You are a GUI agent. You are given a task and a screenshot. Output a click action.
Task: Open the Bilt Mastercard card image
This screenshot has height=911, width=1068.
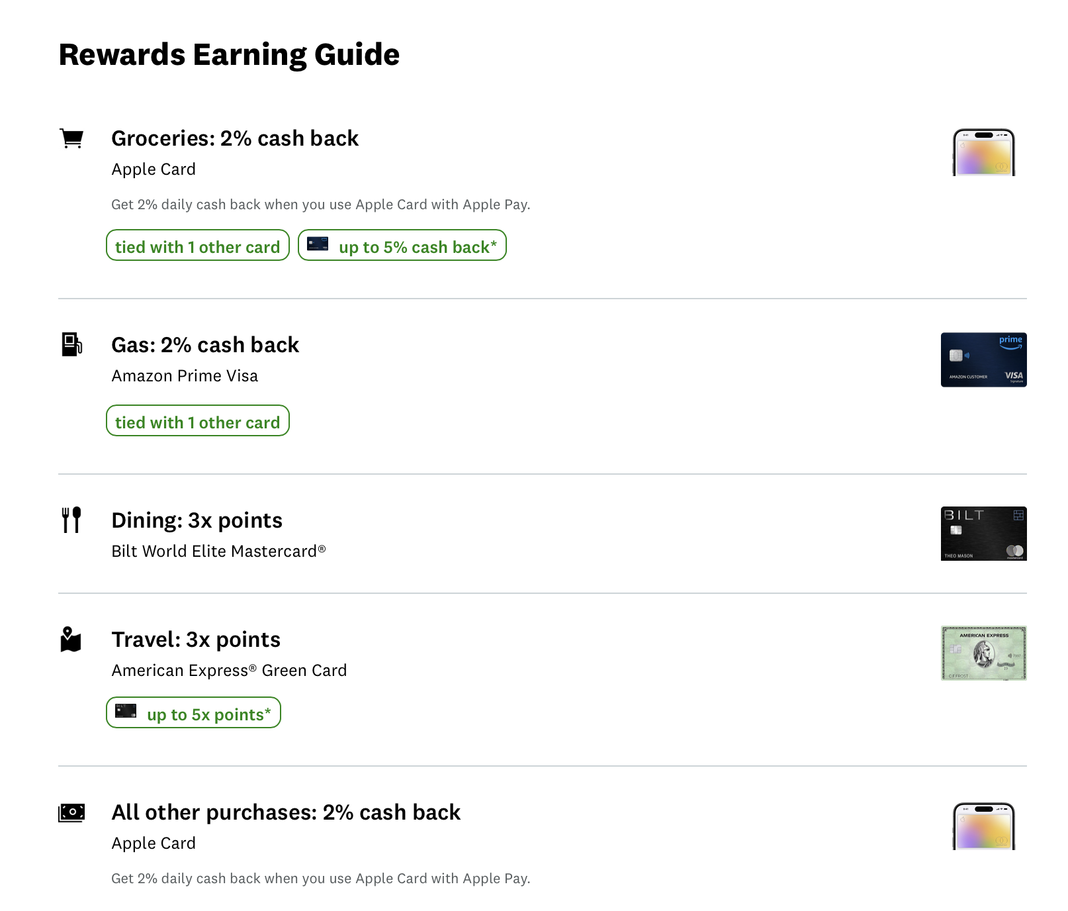point(983,534)
